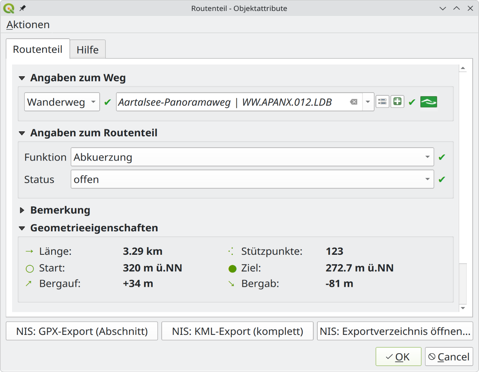Click the scrollbar up arrow
Viewport: 479px width, 372px height.
[463, 69]
